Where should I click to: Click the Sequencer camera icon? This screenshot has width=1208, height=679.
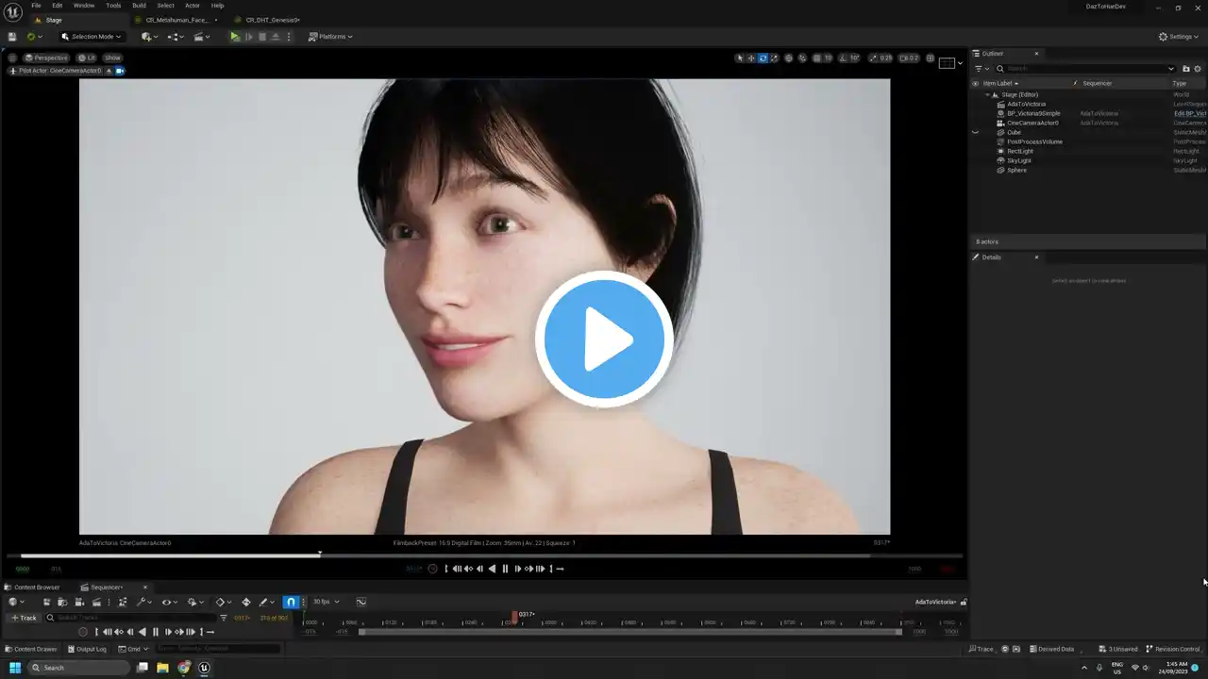[79, 602]
